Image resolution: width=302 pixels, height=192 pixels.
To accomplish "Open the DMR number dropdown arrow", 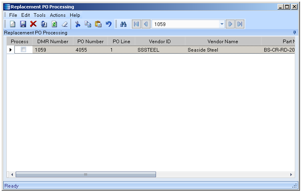I will click(222, 24).
